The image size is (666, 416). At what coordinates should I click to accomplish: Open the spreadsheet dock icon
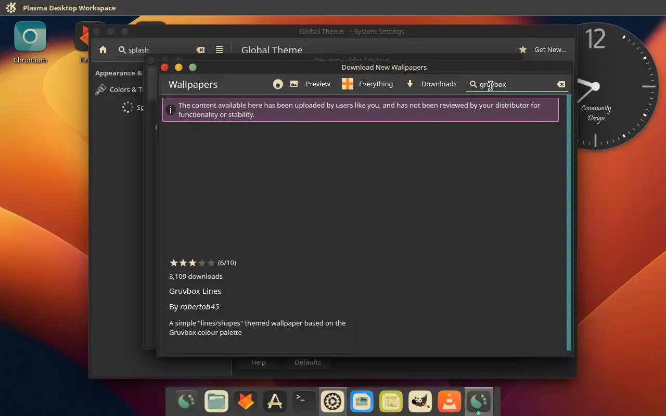(391, 401)
